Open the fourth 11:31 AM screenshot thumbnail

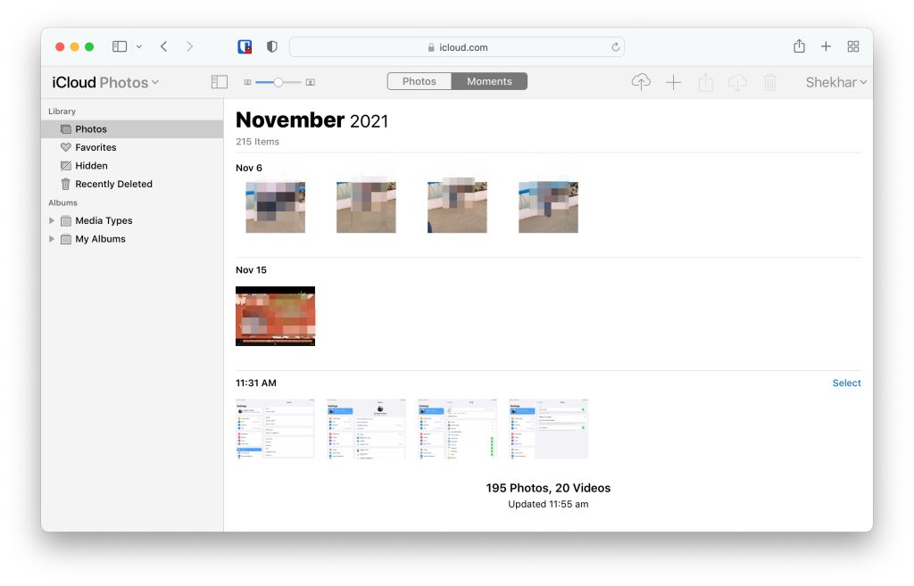549,429
